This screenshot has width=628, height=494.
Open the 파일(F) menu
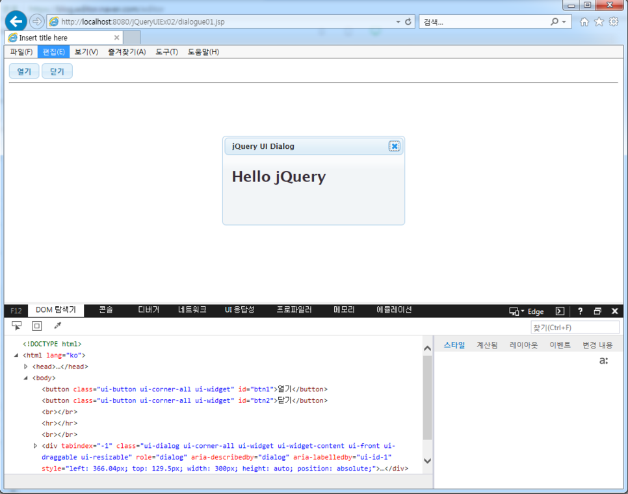(x=21, y=51)
